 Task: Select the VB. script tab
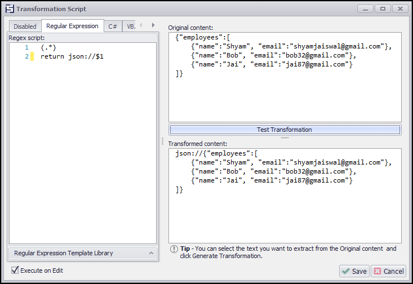(130, 26)
